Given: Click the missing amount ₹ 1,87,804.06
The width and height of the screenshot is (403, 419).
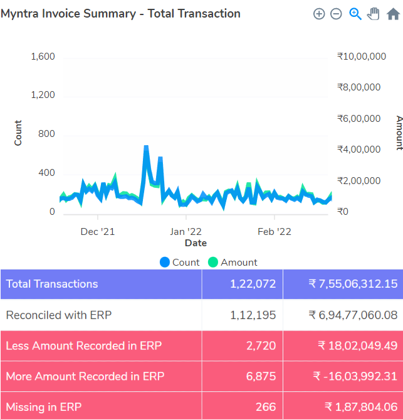Looking at the screenshot, I should point(361,407).
